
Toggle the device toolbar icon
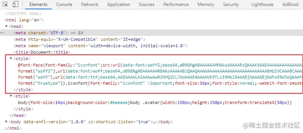point(15,4)
